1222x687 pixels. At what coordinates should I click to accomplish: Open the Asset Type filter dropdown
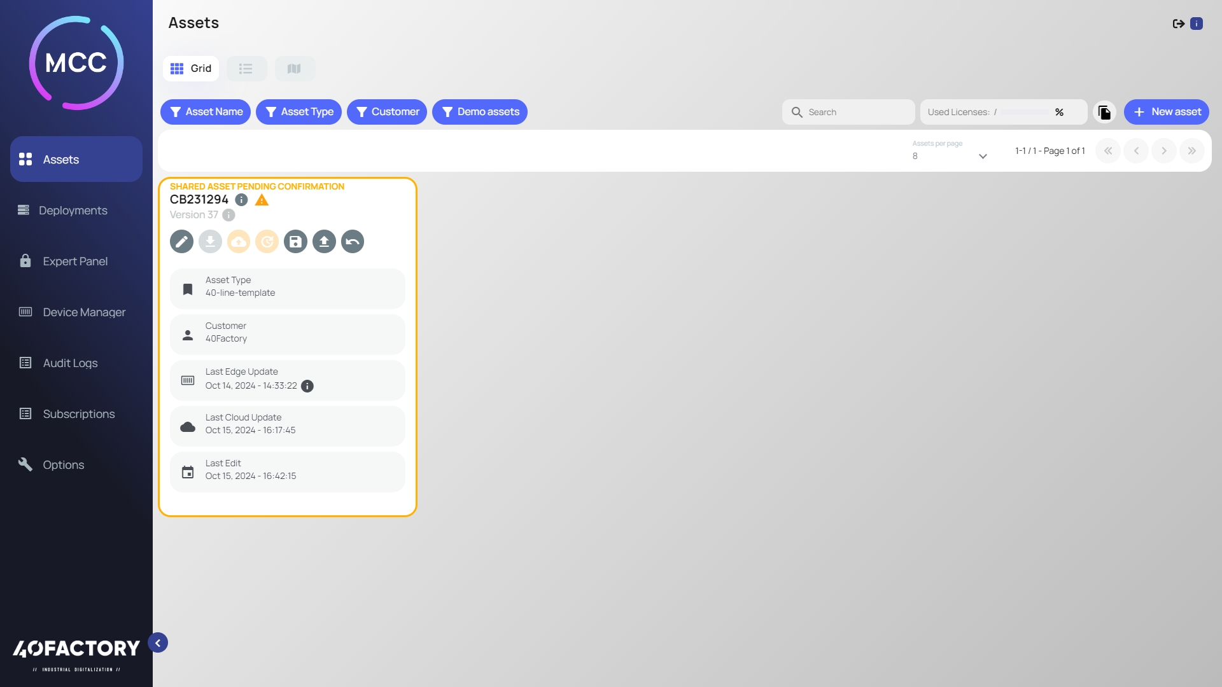tap(298, 112)
